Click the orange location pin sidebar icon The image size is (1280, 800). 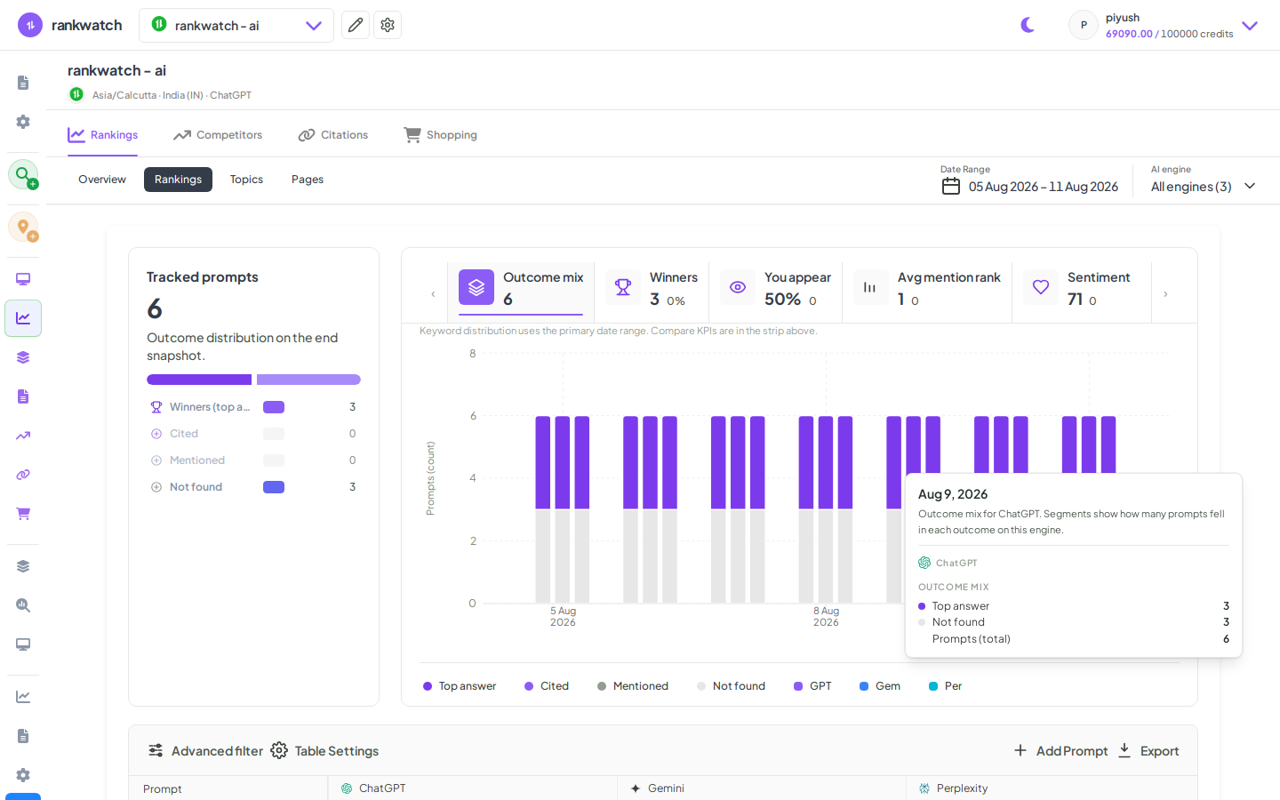(23, 227)
